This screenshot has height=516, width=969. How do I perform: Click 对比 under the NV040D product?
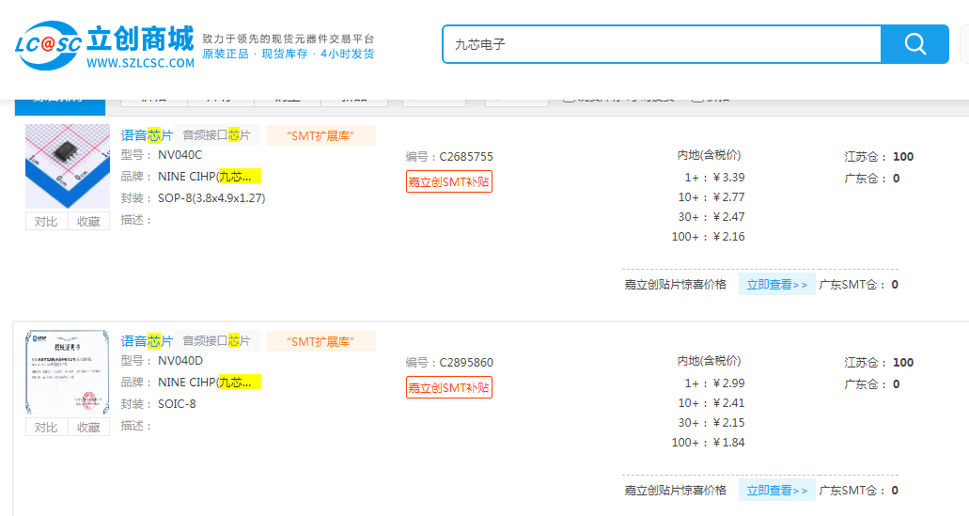(46, 428)
